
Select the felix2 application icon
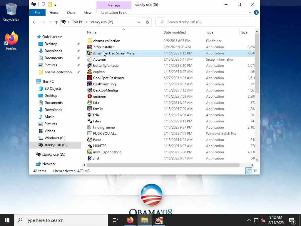pyautogui.click(x=90, y=121)
